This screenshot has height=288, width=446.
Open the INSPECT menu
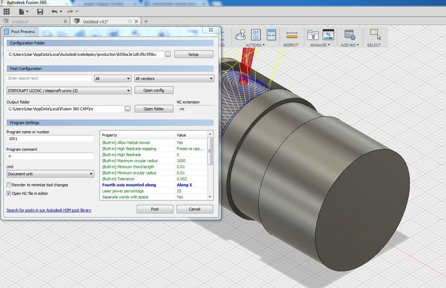coord(291,45)
